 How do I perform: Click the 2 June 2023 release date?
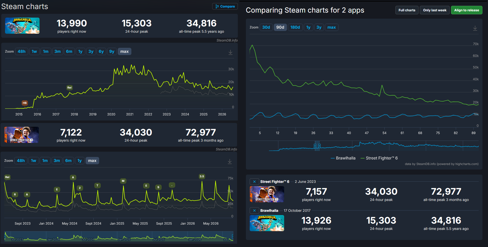click(305, 182)
